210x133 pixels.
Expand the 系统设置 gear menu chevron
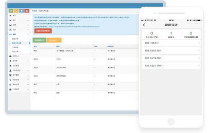pyautogui.click(x=28, y=85)
